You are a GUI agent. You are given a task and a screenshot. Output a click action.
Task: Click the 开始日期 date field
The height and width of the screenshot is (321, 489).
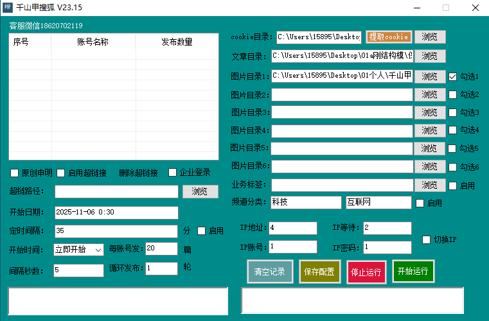point(117,213)
